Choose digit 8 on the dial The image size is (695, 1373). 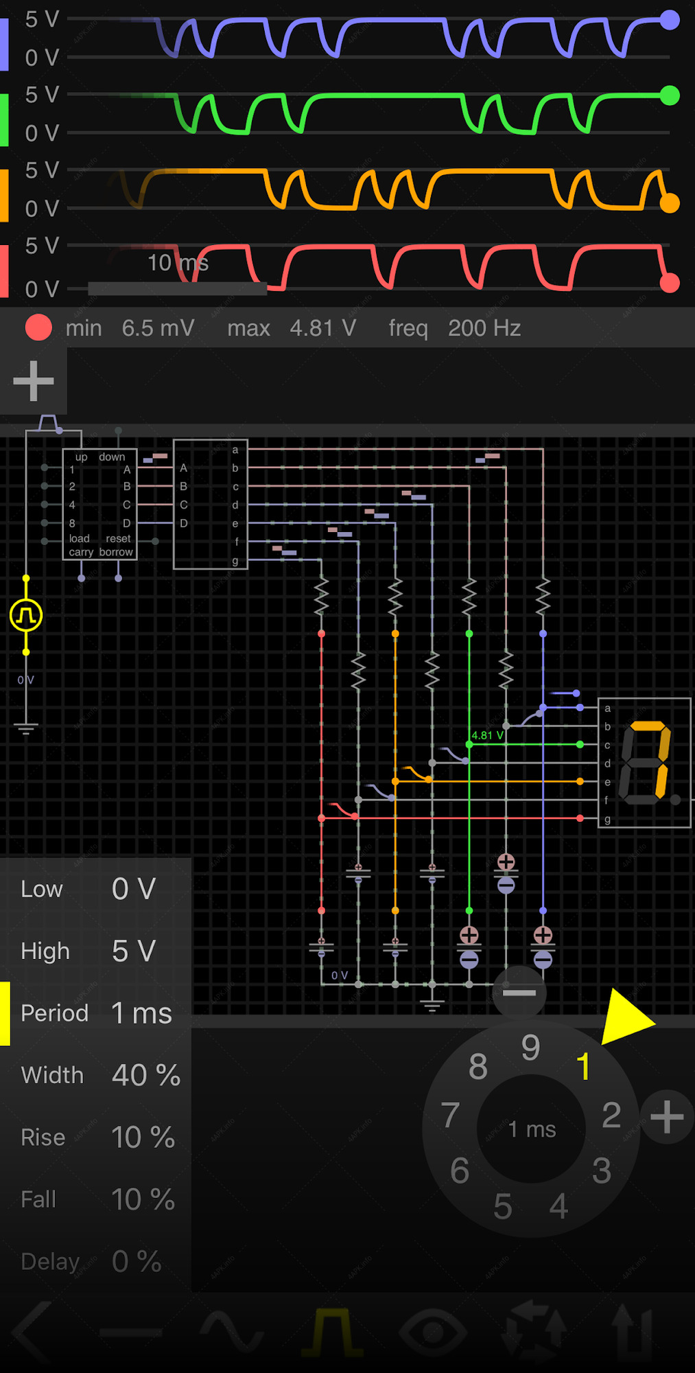click(x=478, y=1068)
